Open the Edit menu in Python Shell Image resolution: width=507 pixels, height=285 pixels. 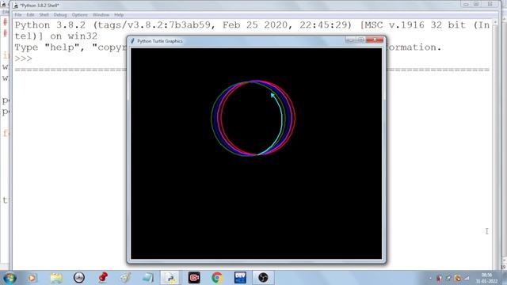click(x=30, y=15)
